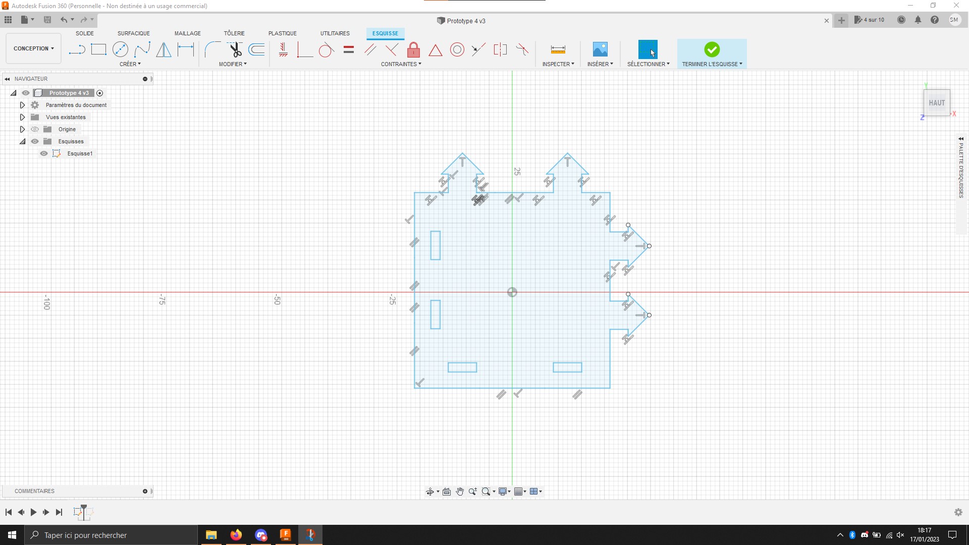This screenshot has width=969, height=545.
Task: Jump to timeline beginning
Action: [9, 512]
